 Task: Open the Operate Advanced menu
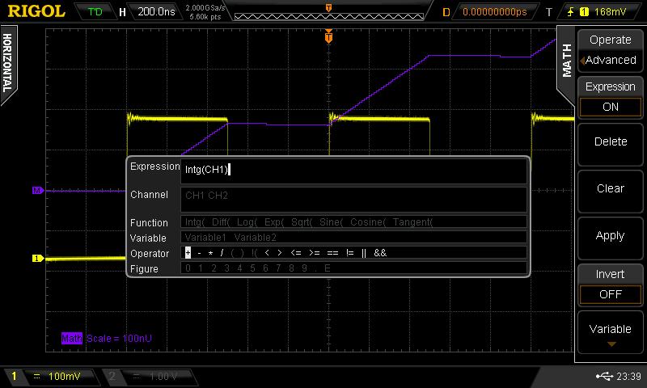click(x=610, y=50)
